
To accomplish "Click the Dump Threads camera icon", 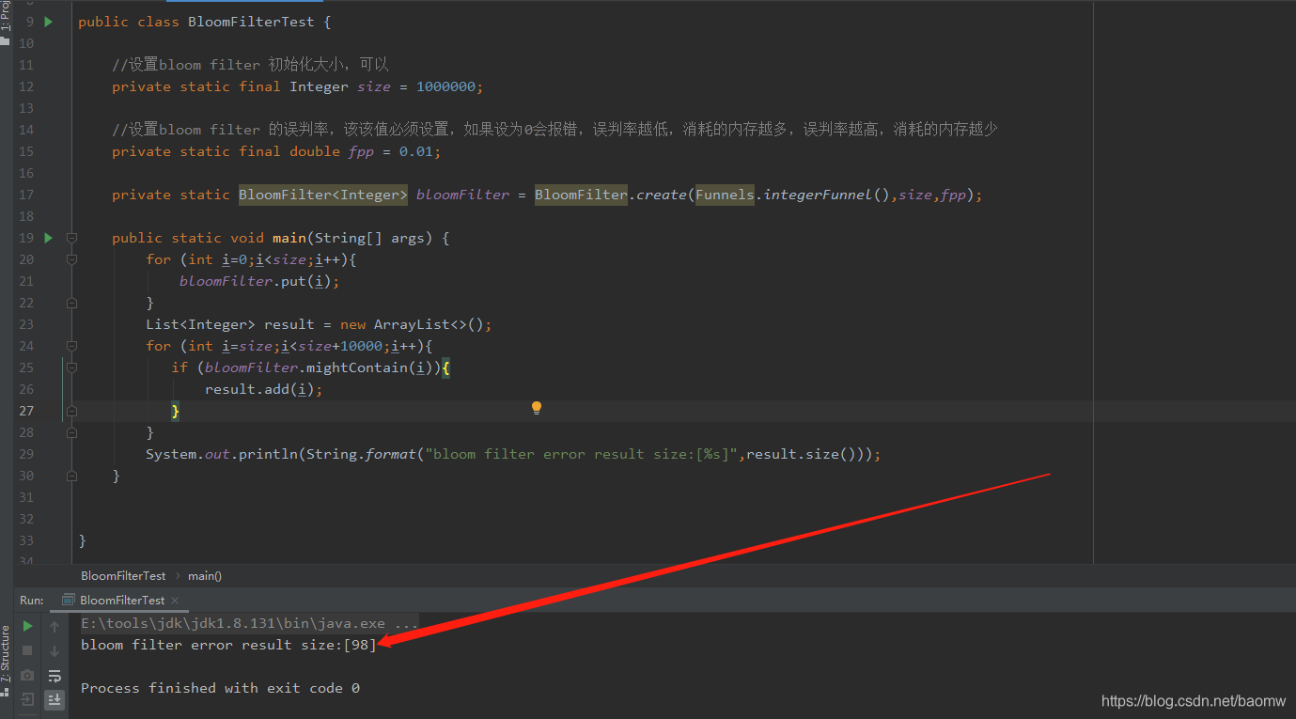I will pyautogui.click(x=27, y=675).
